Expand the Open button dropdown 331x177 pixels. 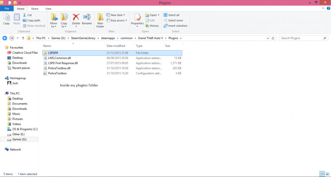coord(159,15)
